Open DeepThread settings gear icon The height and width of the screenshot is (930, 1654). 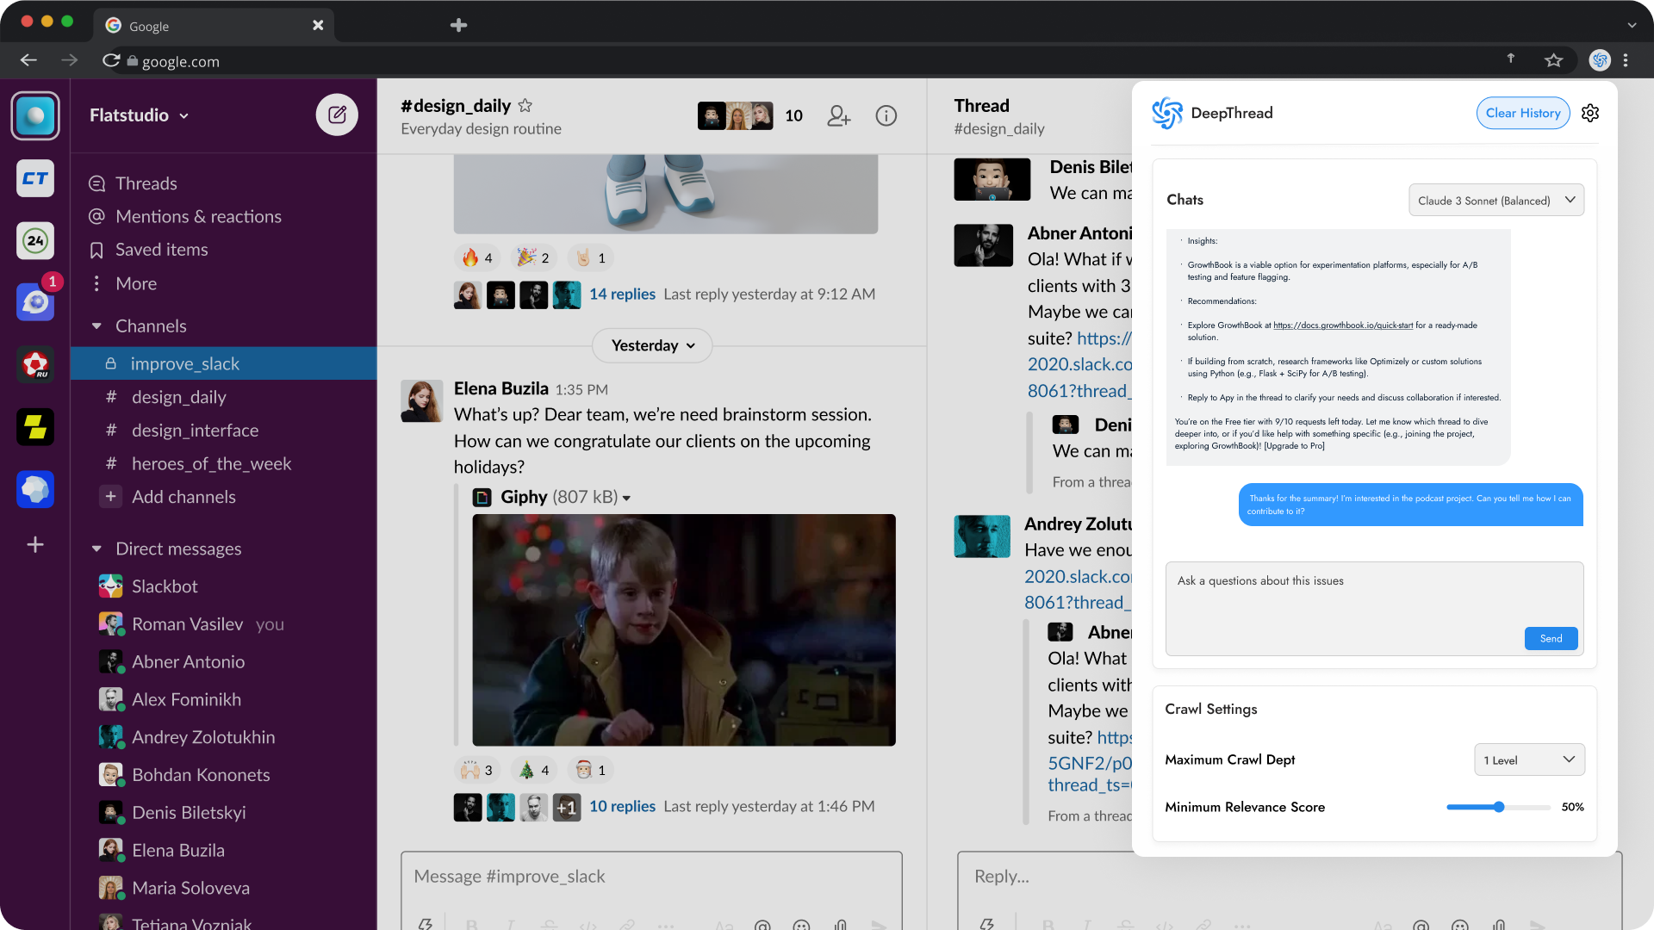tap(1590, 113)
